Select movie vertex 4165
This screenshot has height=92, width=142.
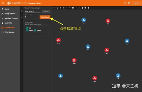point(74,60)
